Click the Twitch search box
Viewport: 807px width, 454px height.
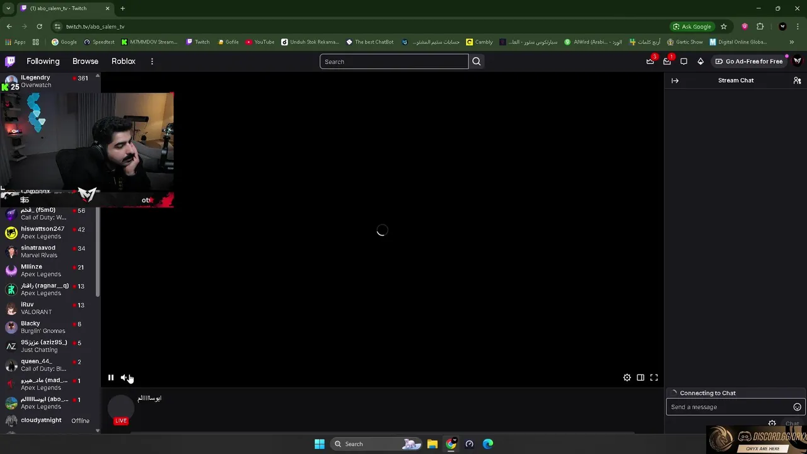point(394,61)
